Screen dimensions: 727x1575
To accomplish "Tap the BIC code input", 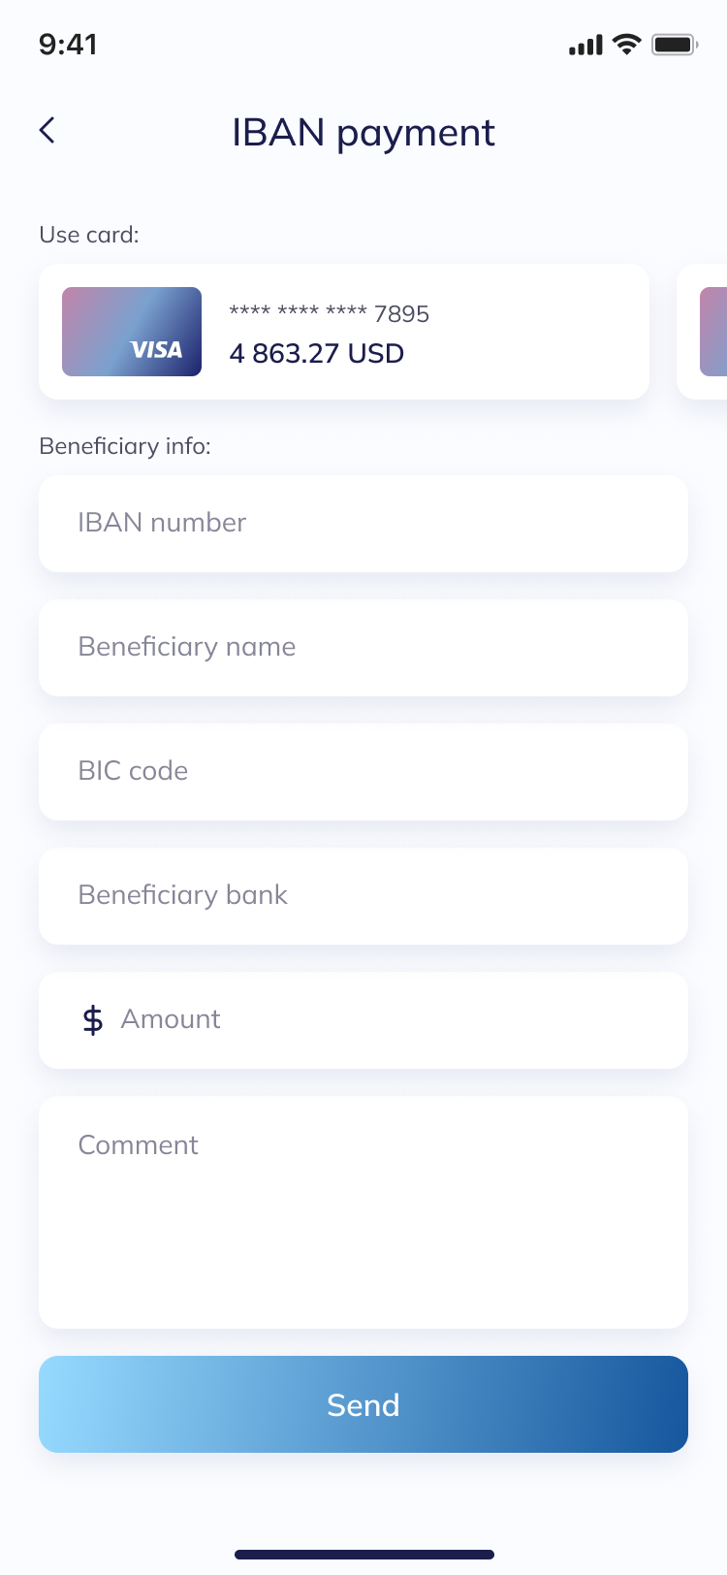I will 363,772.
